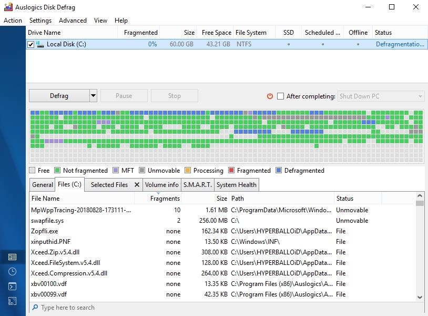Click the Defrag button
Viewport: 428px width, 316px height.
coord(59,96)
